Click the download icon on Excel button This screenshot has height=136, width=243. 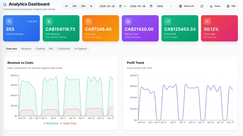click(211, 6)
